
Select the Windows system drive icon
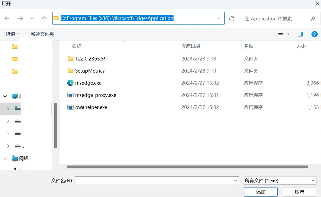[18, 108]
